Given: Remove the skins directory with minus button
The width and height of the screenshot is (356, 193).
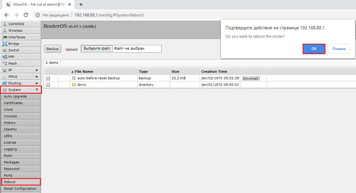Looking at the screenshot, I should (48, 85).
